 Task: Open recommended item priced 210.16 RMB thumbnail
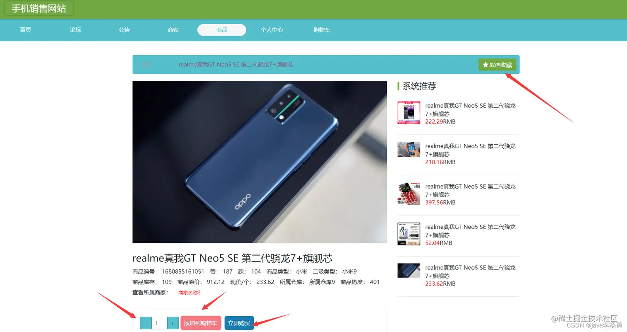click(x=408, y=149)
